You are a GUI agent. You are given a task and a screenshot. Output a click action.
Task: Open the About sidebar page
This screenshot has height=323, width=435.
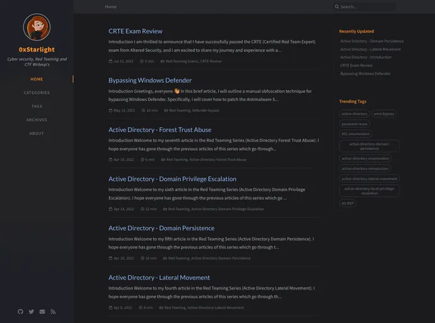pos(37,133)
